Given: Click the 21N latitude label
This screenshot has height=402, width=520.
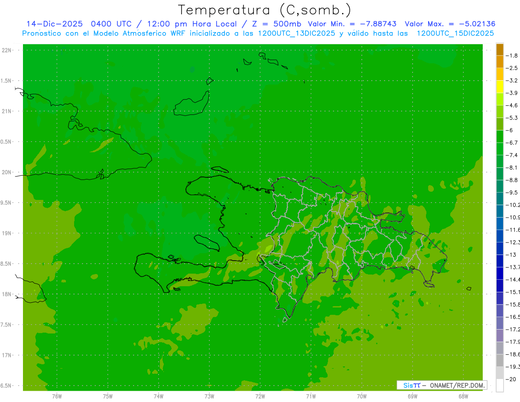Looking at the screenshot, I should [x=7, y=111].
